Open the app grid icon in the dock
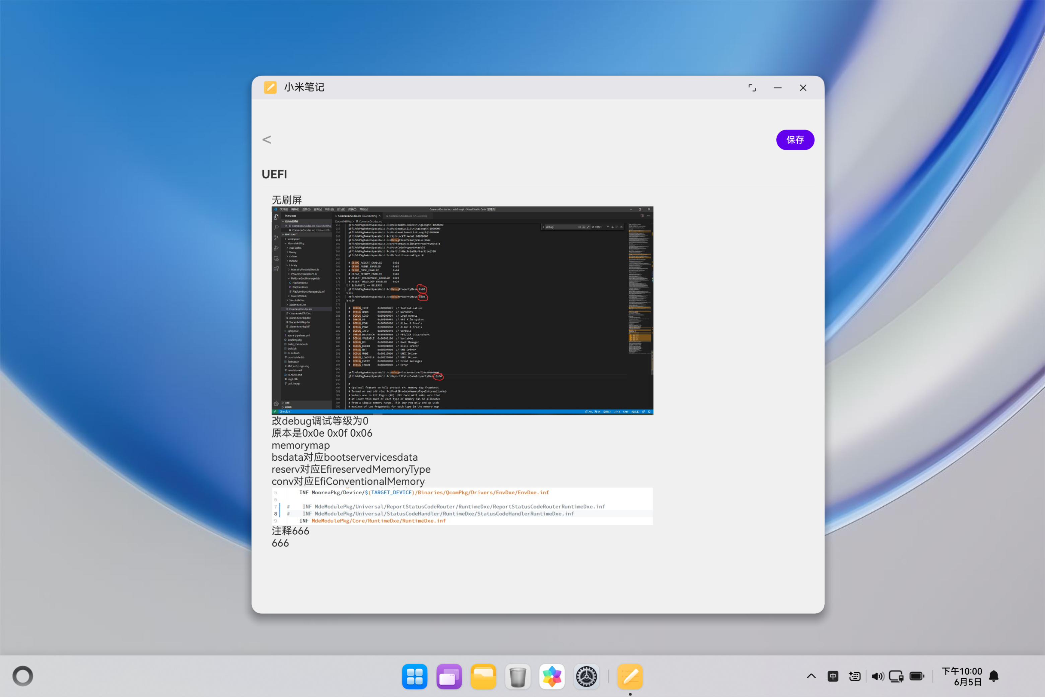The image size is (1045, 697). point(415,677)
